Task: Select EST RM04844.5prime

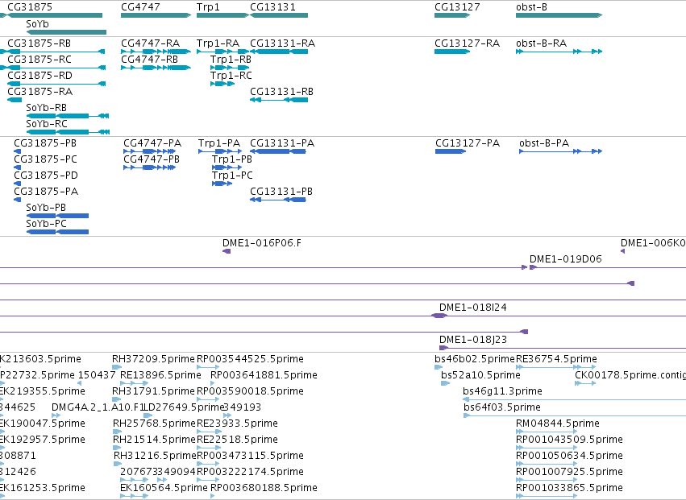Action: [x=547, y=432]
